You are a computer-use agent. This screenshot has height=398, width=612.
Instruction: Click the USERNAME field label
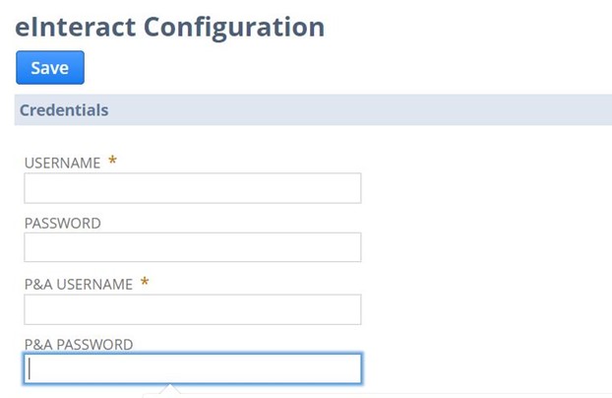coord(63,163)
